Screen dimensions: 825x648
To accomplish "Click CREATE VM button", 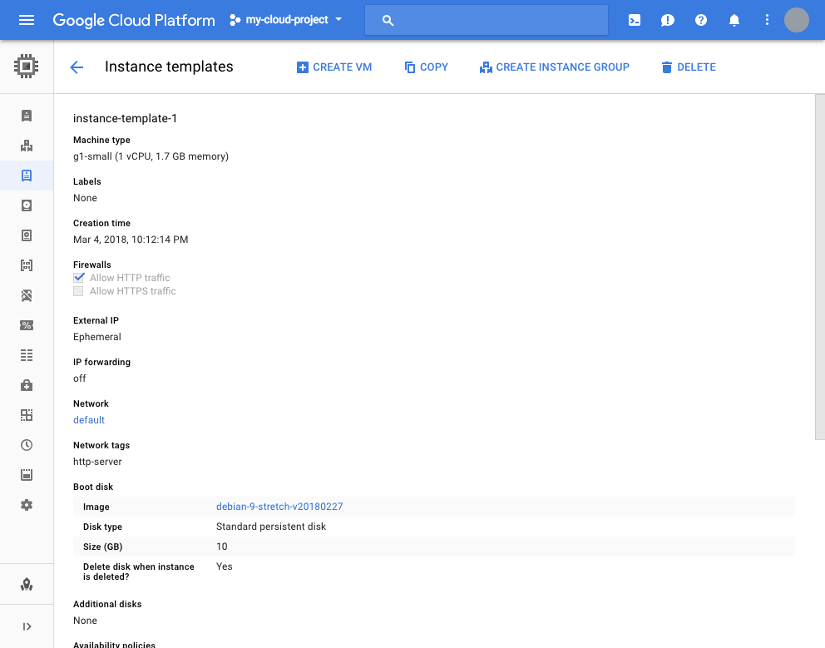I will 334,67.
